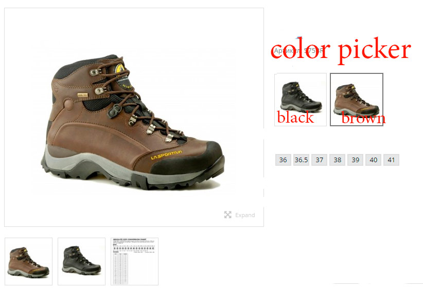
Task: Choose size 36.5
Action: (x=301, y=160)
